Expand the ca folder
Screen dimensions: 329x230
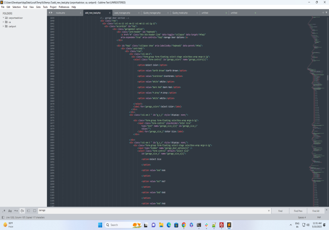coord(3,22)
